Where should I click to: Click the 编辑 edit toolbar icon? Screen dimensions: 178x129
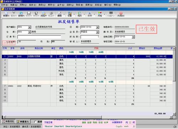[x=59, y=14]
